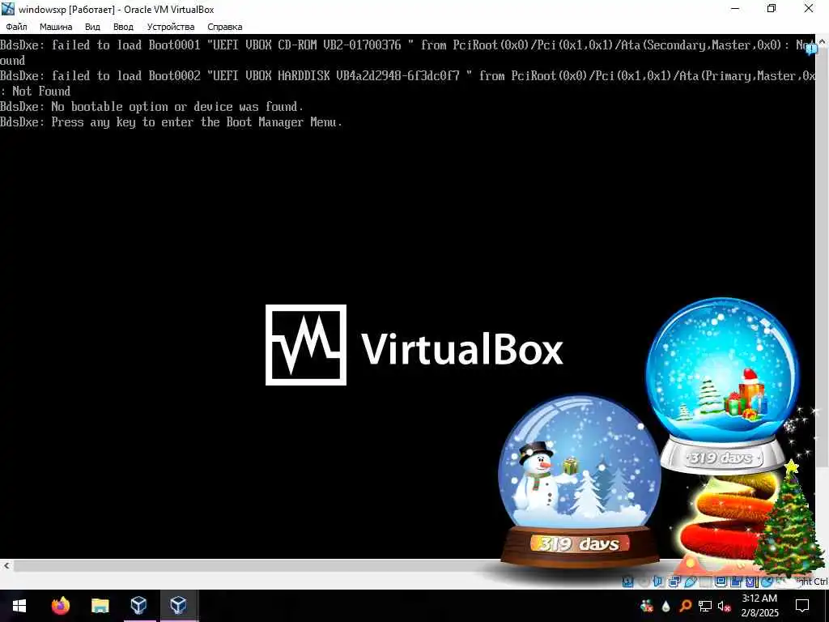Click the orange magnifier tray icon
The width and height of the screenshot is (829, 622).
pos(686,606)
